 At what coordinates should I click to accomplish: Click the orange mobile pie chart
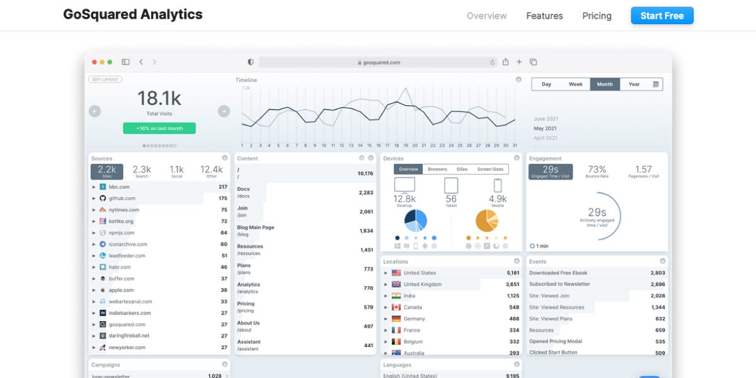click(486, 220)
